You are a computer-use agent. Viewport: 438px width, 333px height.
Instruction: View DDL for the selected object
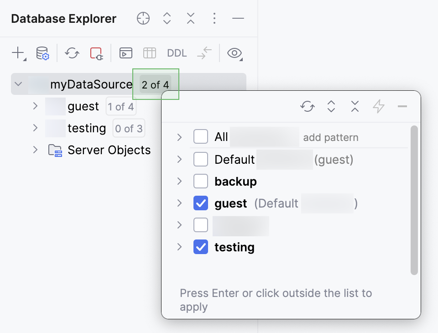(176, 53)
